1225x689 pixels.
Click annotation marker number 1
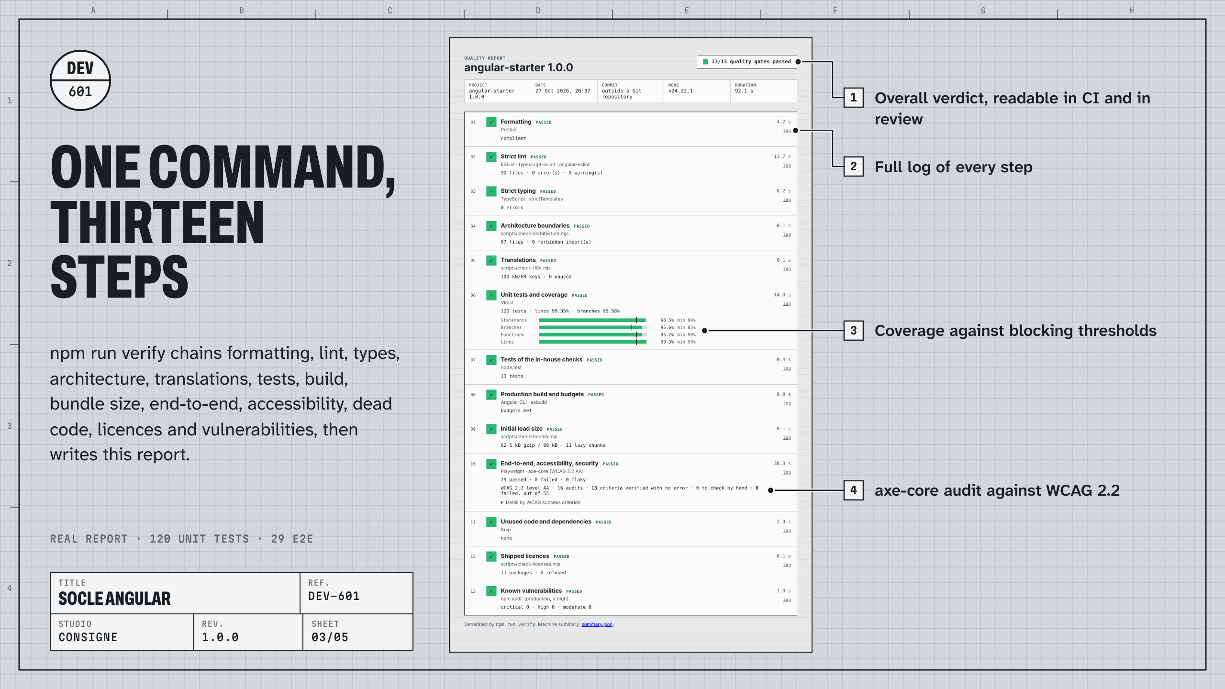coord(853,98)
